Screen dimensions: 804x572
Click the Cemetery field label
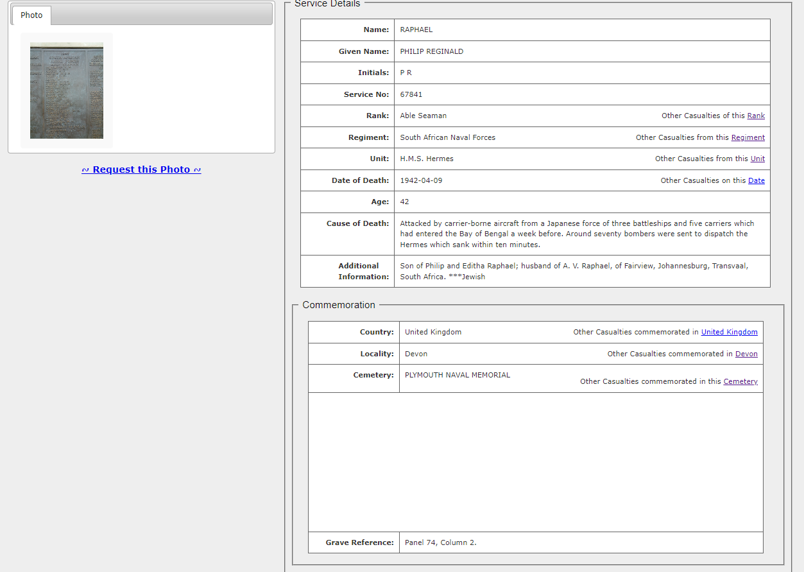coord(373,375)
